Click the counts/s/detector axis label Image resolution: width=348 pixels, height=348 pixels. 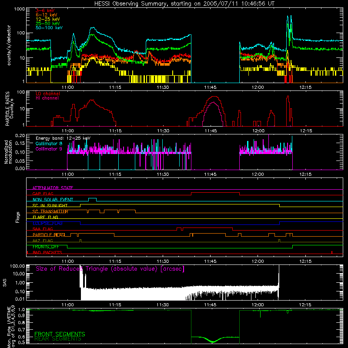pyautogui.click(x=9, y=45)
